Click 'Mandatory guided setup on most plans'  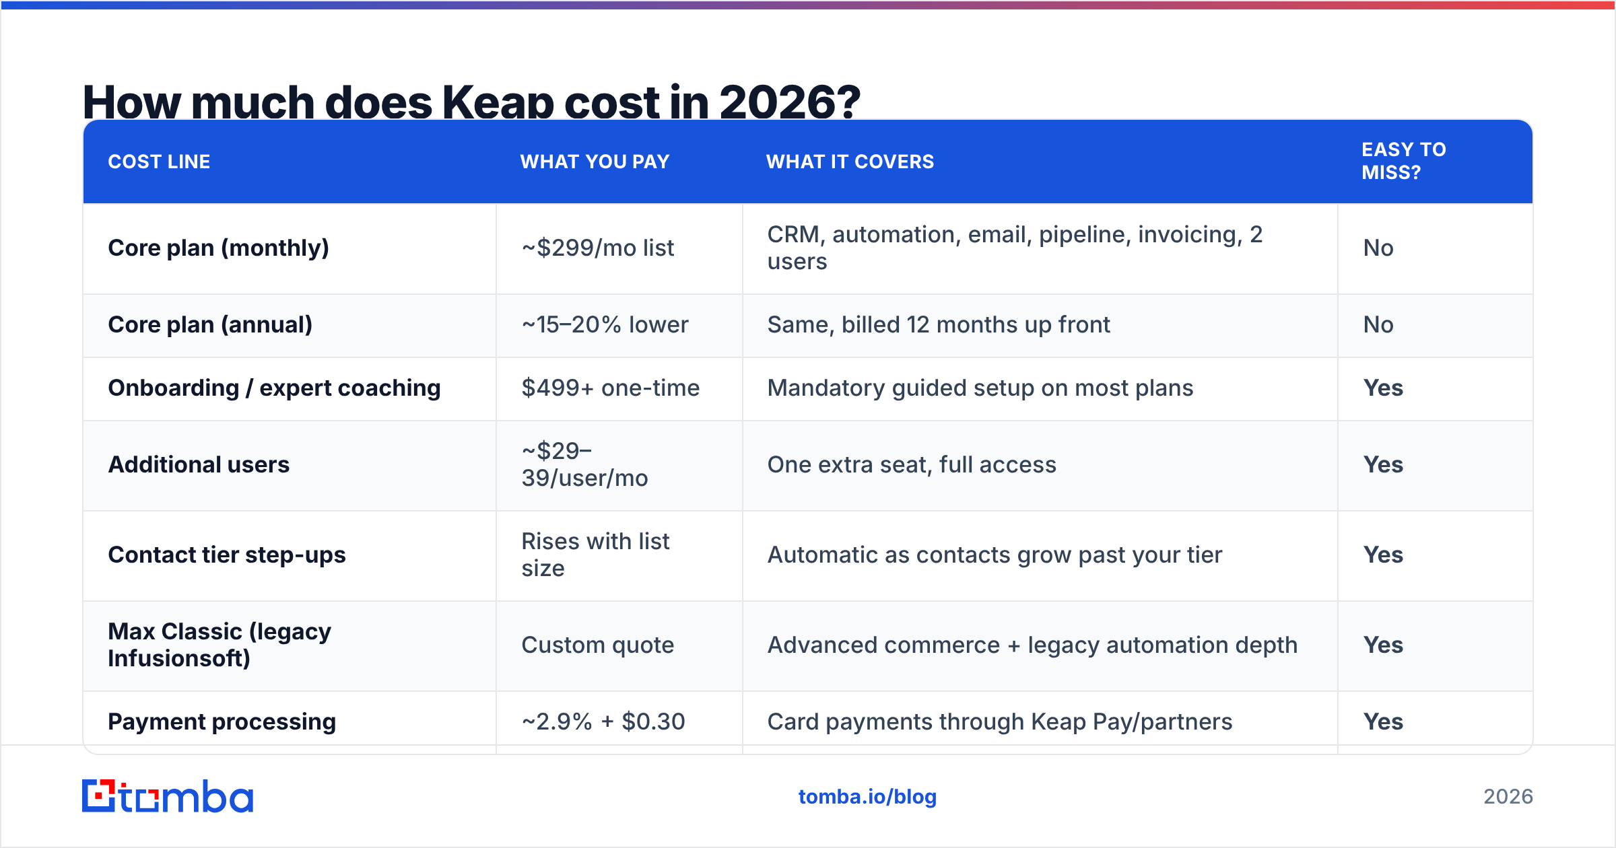pos(980,388)
